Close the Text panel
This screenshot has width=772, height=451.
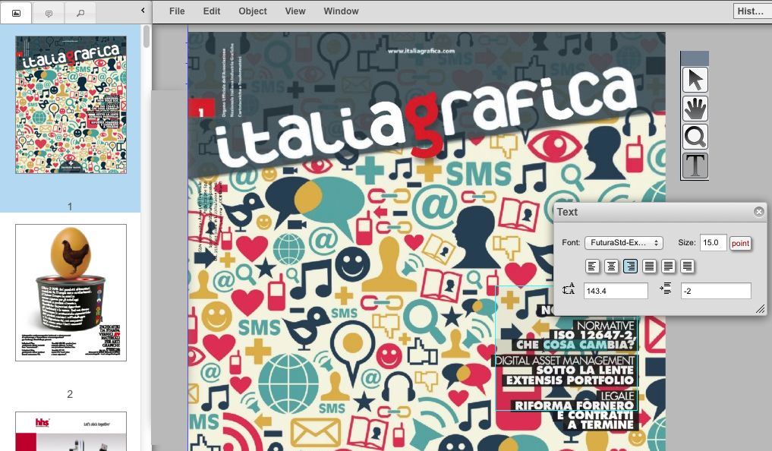point(758,211)
